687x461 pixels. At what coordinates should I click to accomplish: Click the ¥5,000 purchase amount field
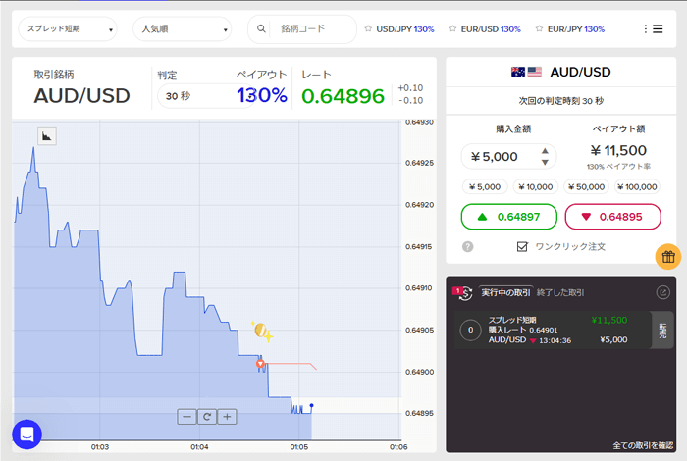(508, 156)
